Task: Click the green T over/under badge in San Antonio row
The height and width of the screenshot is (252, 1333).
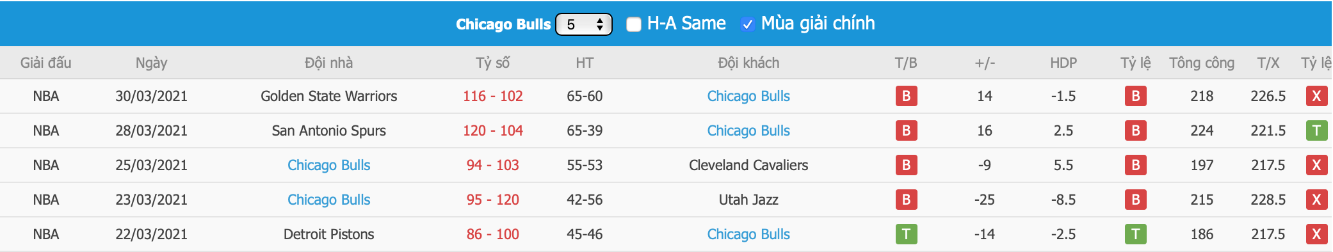Action: pyautogui.click(x=1316, y=130)
